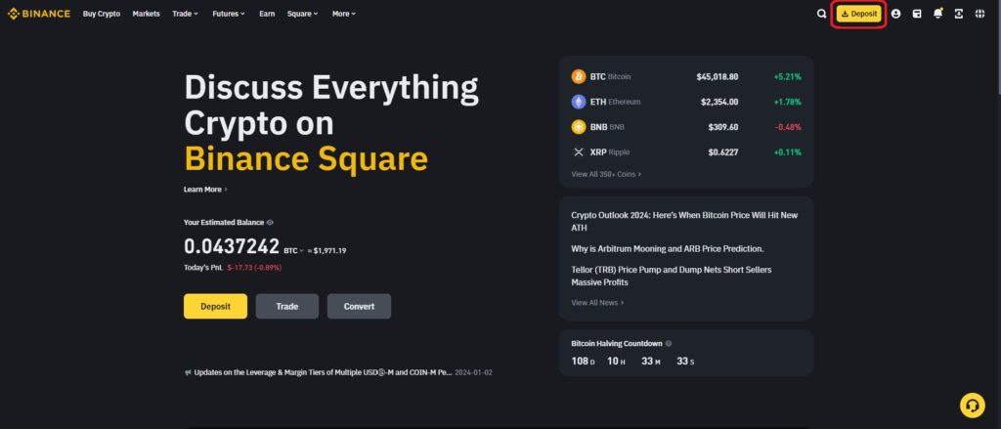Screen dimensions: 1001x429
Task: Expand the Square menu
Action: [x=302, y=14]
